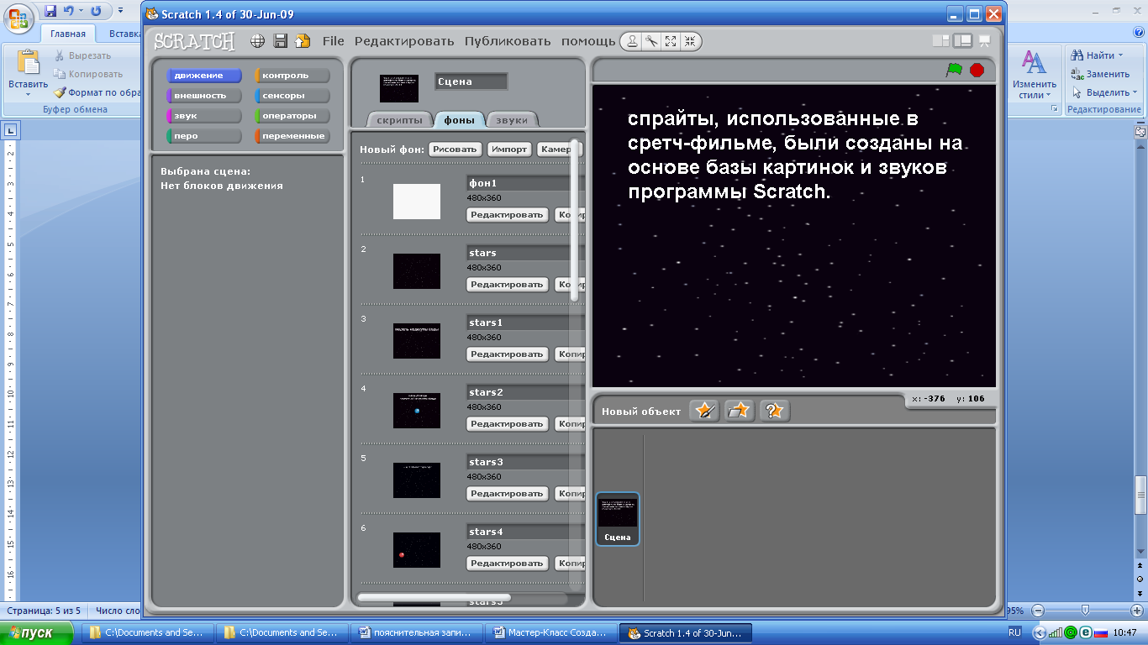Select the stamp duplicate tool
The width and height of the screenshot is (1148, 645).
tap(633, 41)
